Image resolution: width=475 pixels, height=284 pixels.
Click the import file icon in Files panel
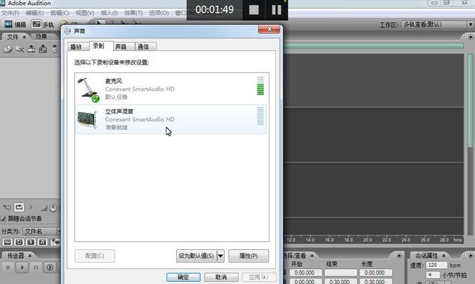8,49
